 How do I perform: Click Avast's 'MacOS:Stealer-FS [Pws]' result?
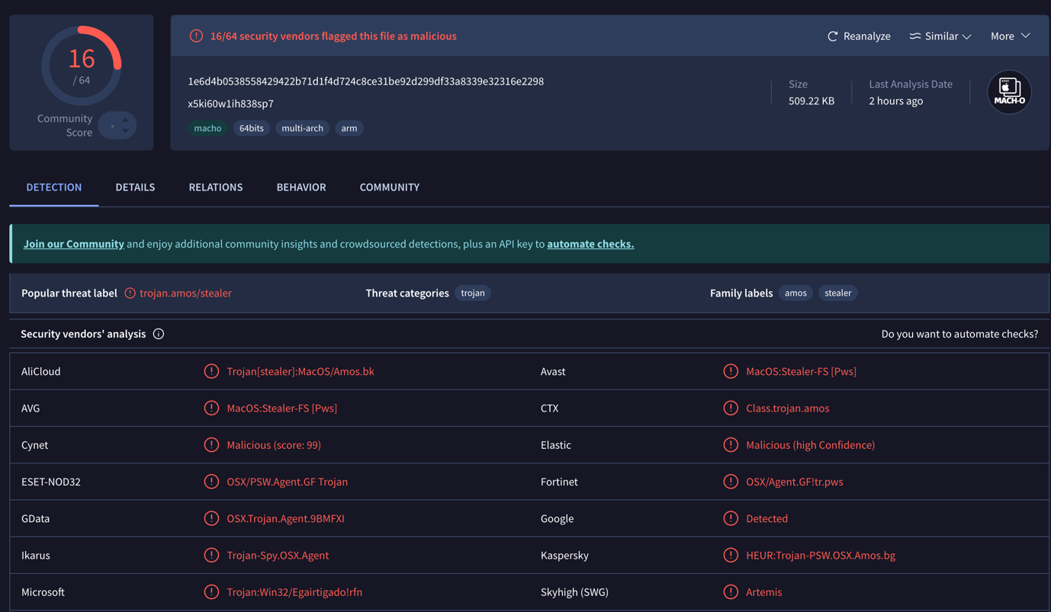[802, 371]
